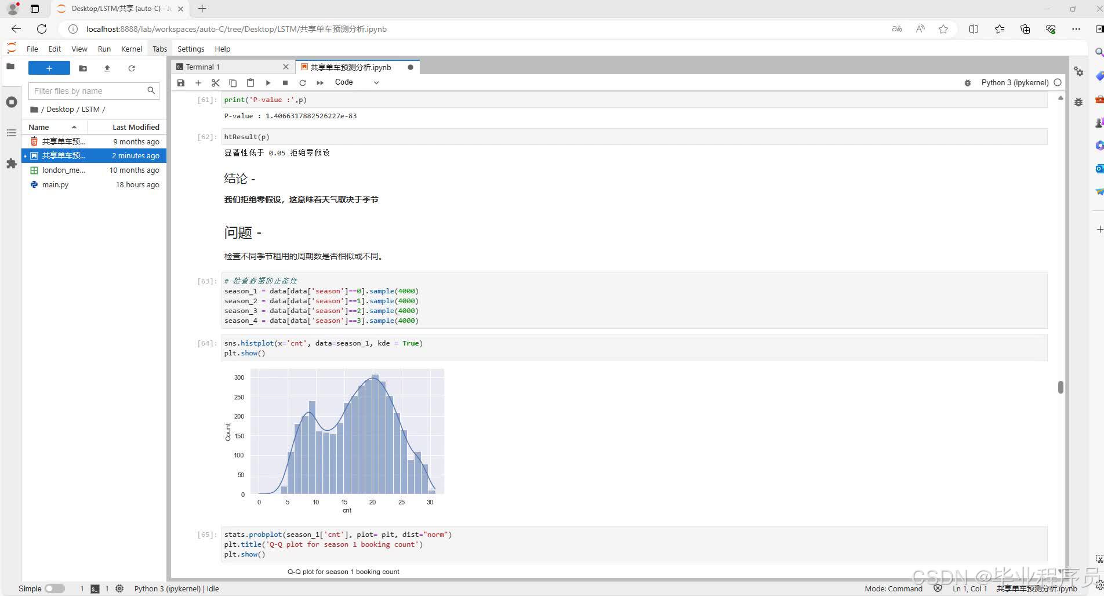Screen dimensions: 1104x596
Task: Refresh the file browser list
Action: [x=132, y=68]
